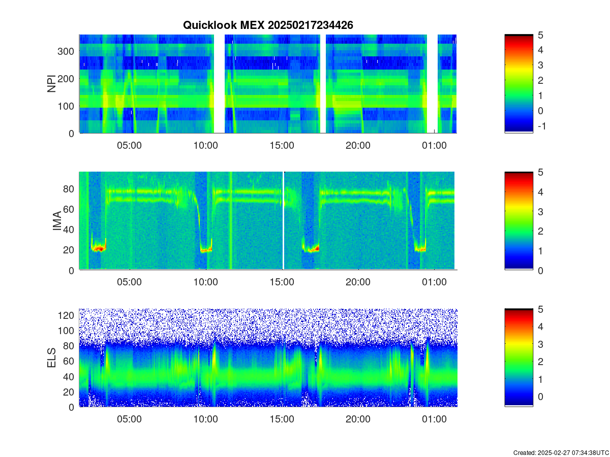Click the "300" tick on the NPI axis
Viewport: 610px width, 457px height.
(67, 51)
